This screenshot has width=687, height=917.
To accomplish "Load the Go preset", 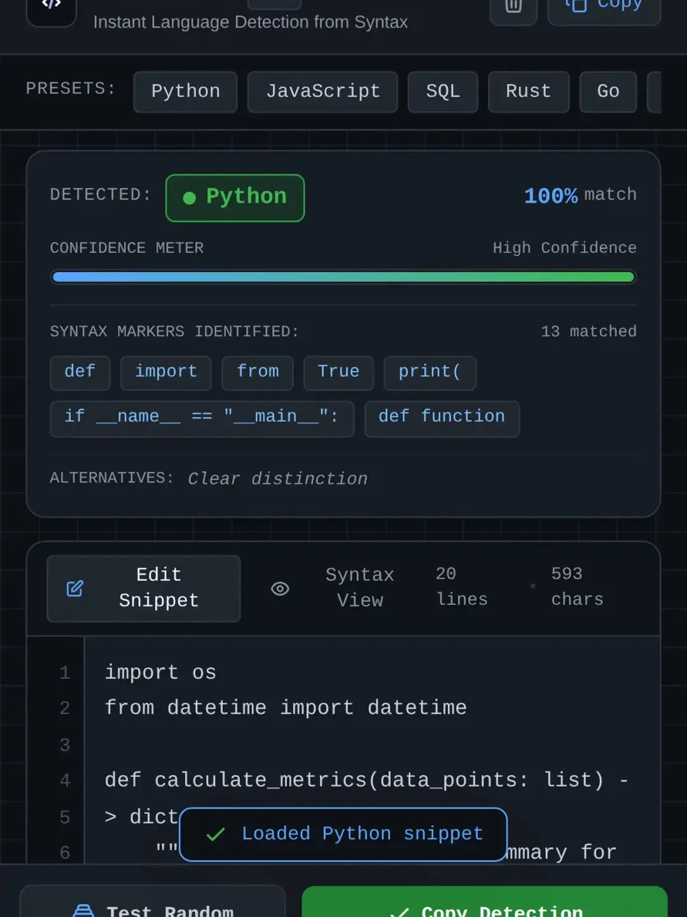I will point(608,92).
